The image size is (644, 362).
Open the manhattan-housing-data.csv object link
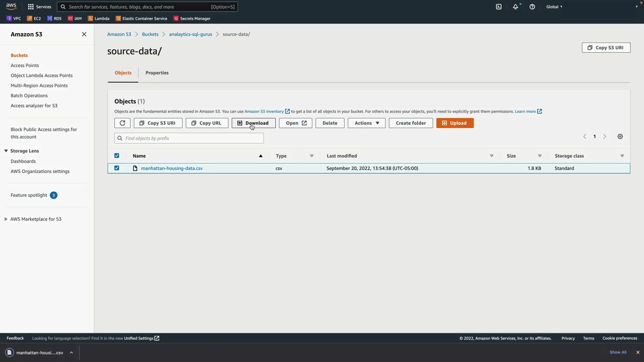point(172,168)
